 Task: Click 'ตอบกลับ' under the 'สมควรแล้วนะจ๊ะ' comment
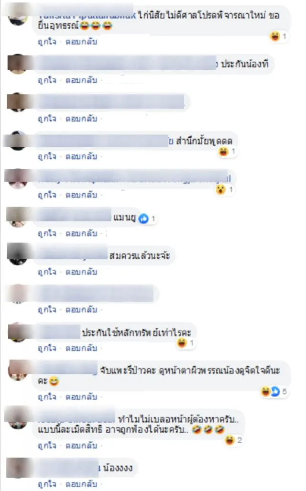[x=81, y=272]
